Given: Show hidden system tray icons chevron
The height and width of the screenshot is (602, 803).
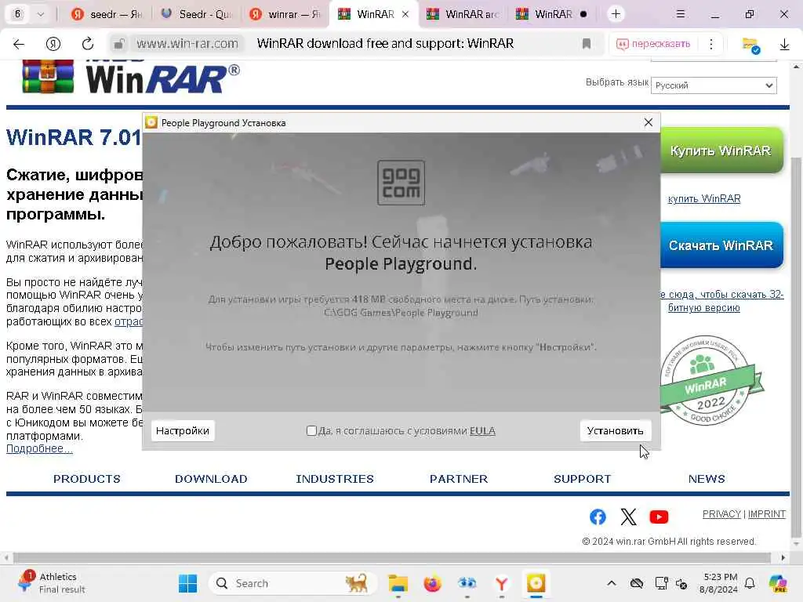Looking at the screenshot, I should [x=612, y=583].
